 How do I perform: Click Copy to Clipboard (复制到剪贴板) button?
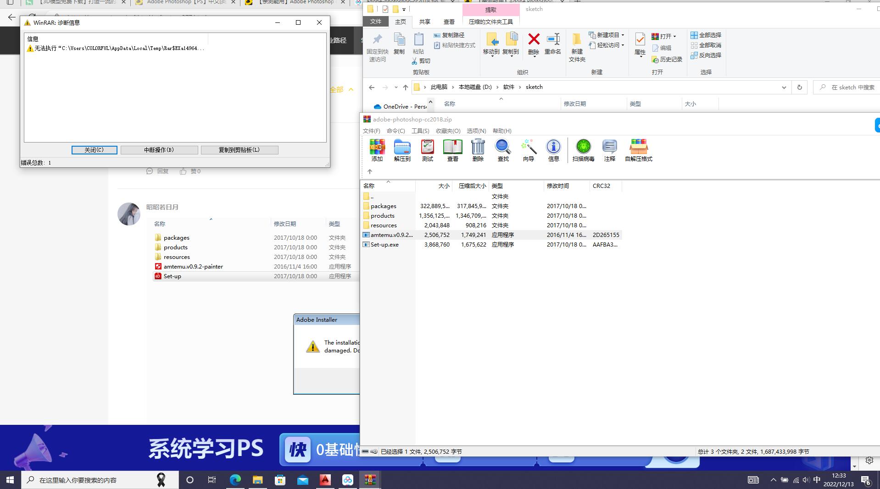239,150
